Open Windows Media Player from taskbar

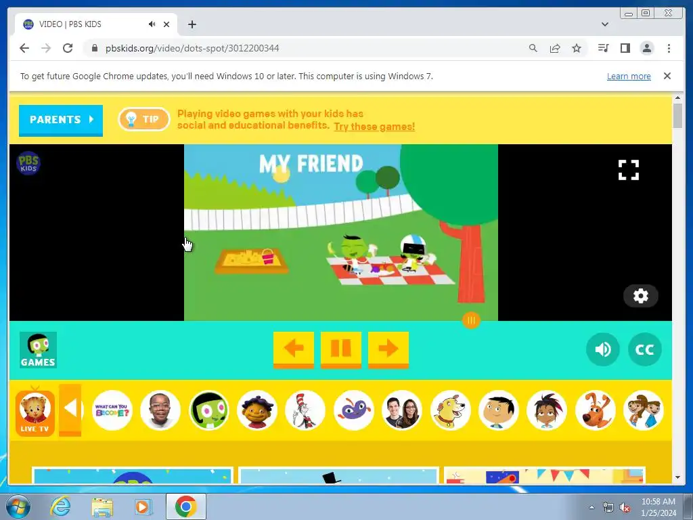pos(143,506)
